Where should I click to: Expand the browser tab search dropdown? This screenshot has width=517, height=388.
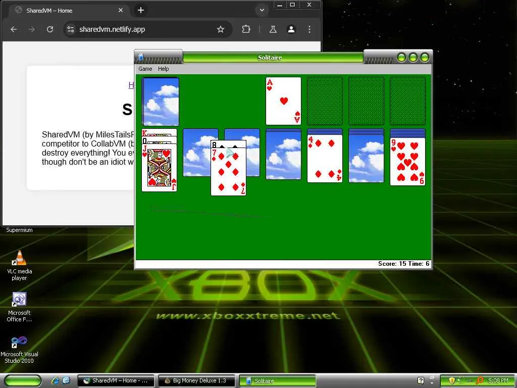[x=262, y=10]
